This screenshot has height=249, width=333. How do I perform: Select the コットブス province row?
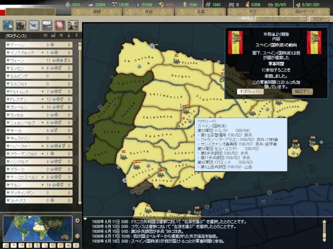[x=39, y=200]
